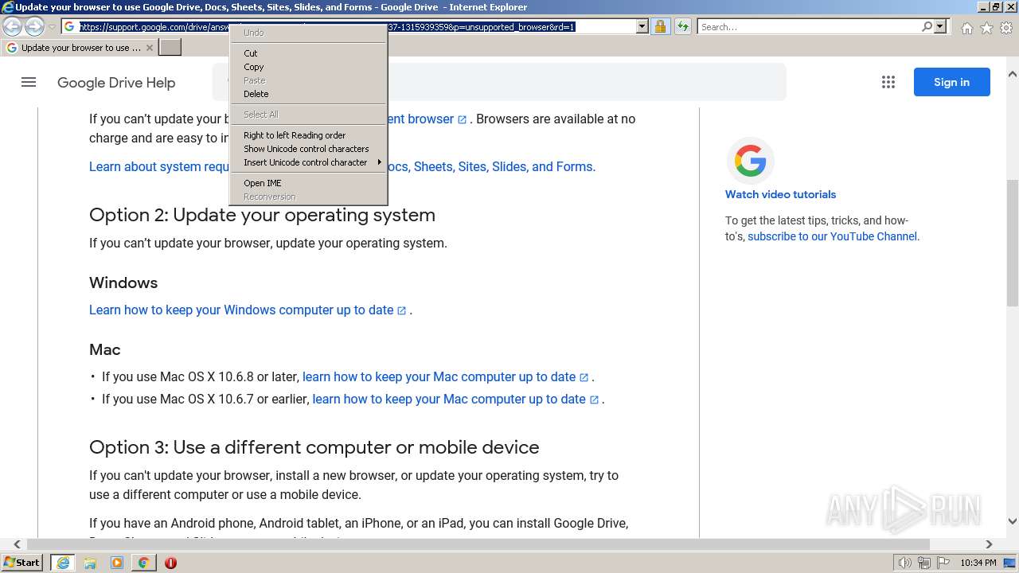
Task: Click the network tray icon
Action: click(x=923, y=563)
